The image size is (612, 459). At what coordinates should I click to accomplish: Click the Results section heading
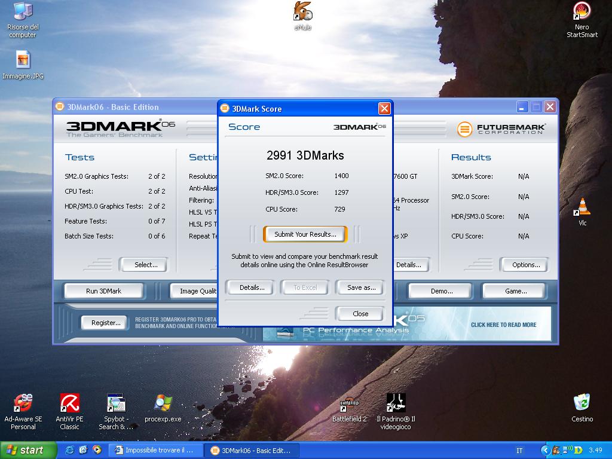pyautogui.click(x=471, y=157)
